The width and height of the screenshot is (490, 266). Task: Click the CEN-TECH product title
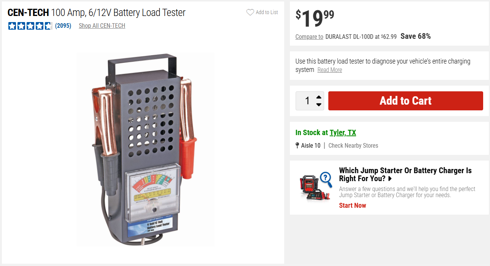[x=96, y=13]
